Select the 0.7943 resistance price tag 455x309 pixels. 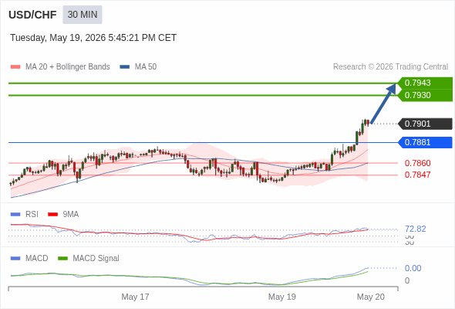click(426, 83)
